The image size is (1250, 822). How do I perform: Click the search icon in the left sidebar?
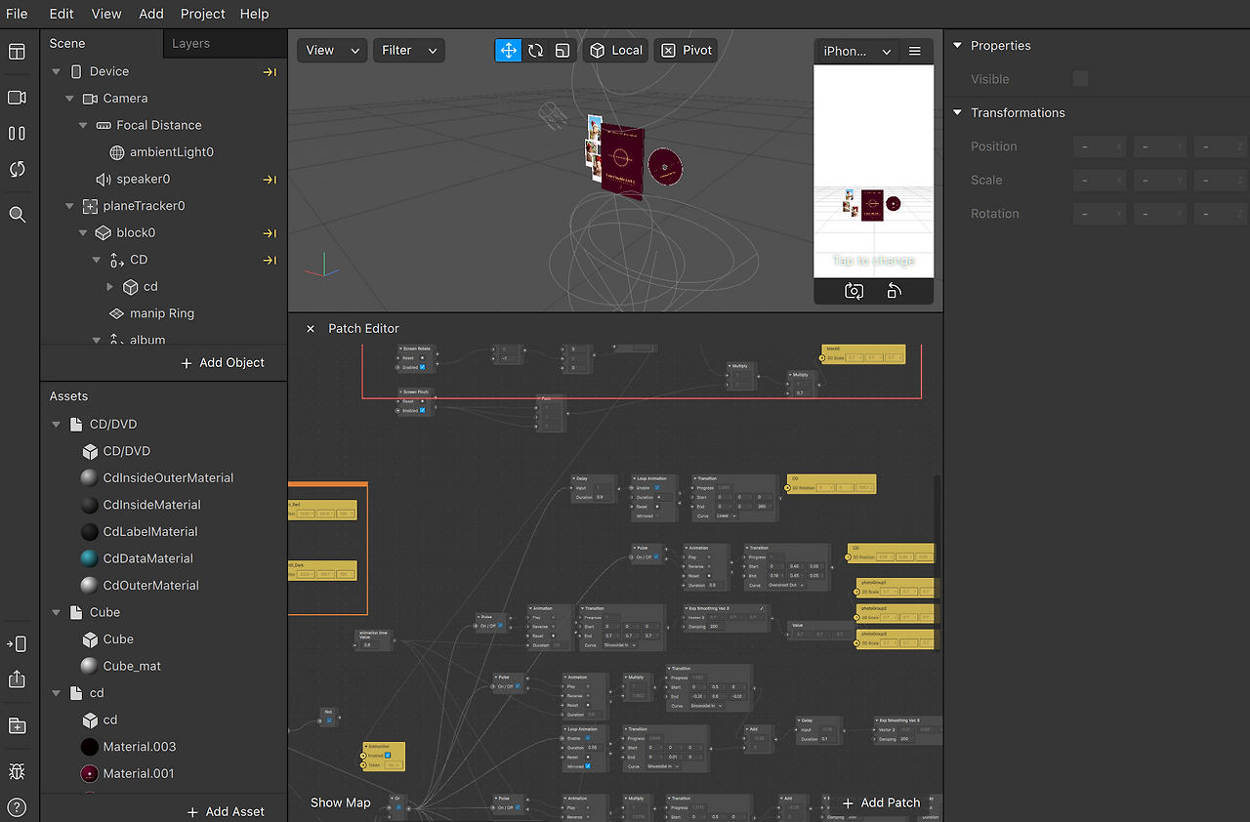click(x=17, y=214)
